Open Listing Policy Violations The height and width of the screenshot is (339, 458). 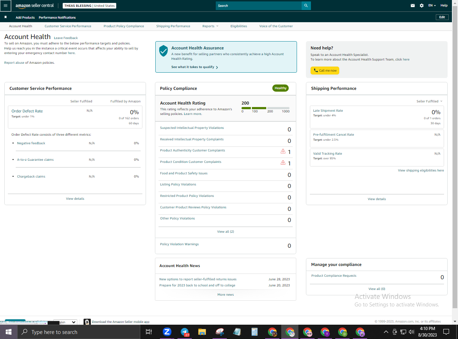(x=178, y=184)
